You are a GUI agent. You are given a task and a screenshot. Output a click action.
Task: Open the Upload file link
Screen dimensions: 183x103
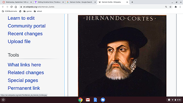(19, 41)
